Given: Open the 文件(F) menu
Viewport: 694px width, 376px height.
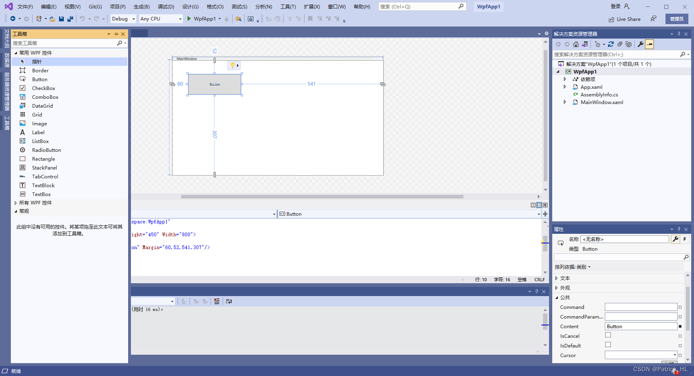Looking at the screenshot, I should (25, 6).
